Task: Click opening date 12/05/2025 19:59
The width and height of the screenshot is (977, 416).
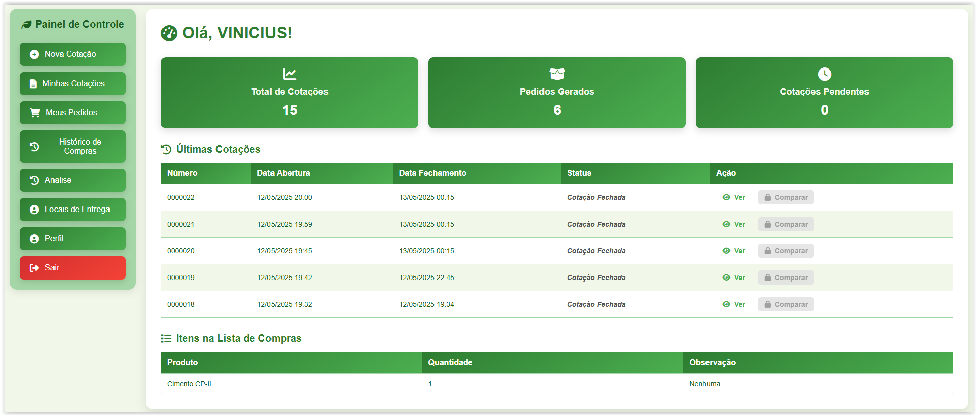Action: (285, 224)
